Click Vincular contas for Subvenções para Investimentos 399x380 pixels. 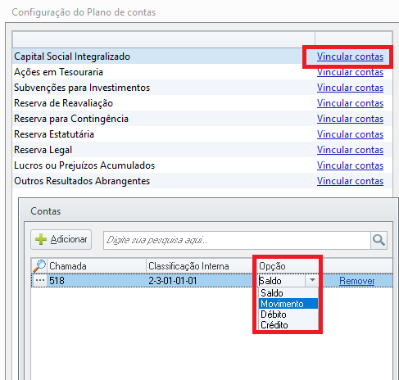350,88
